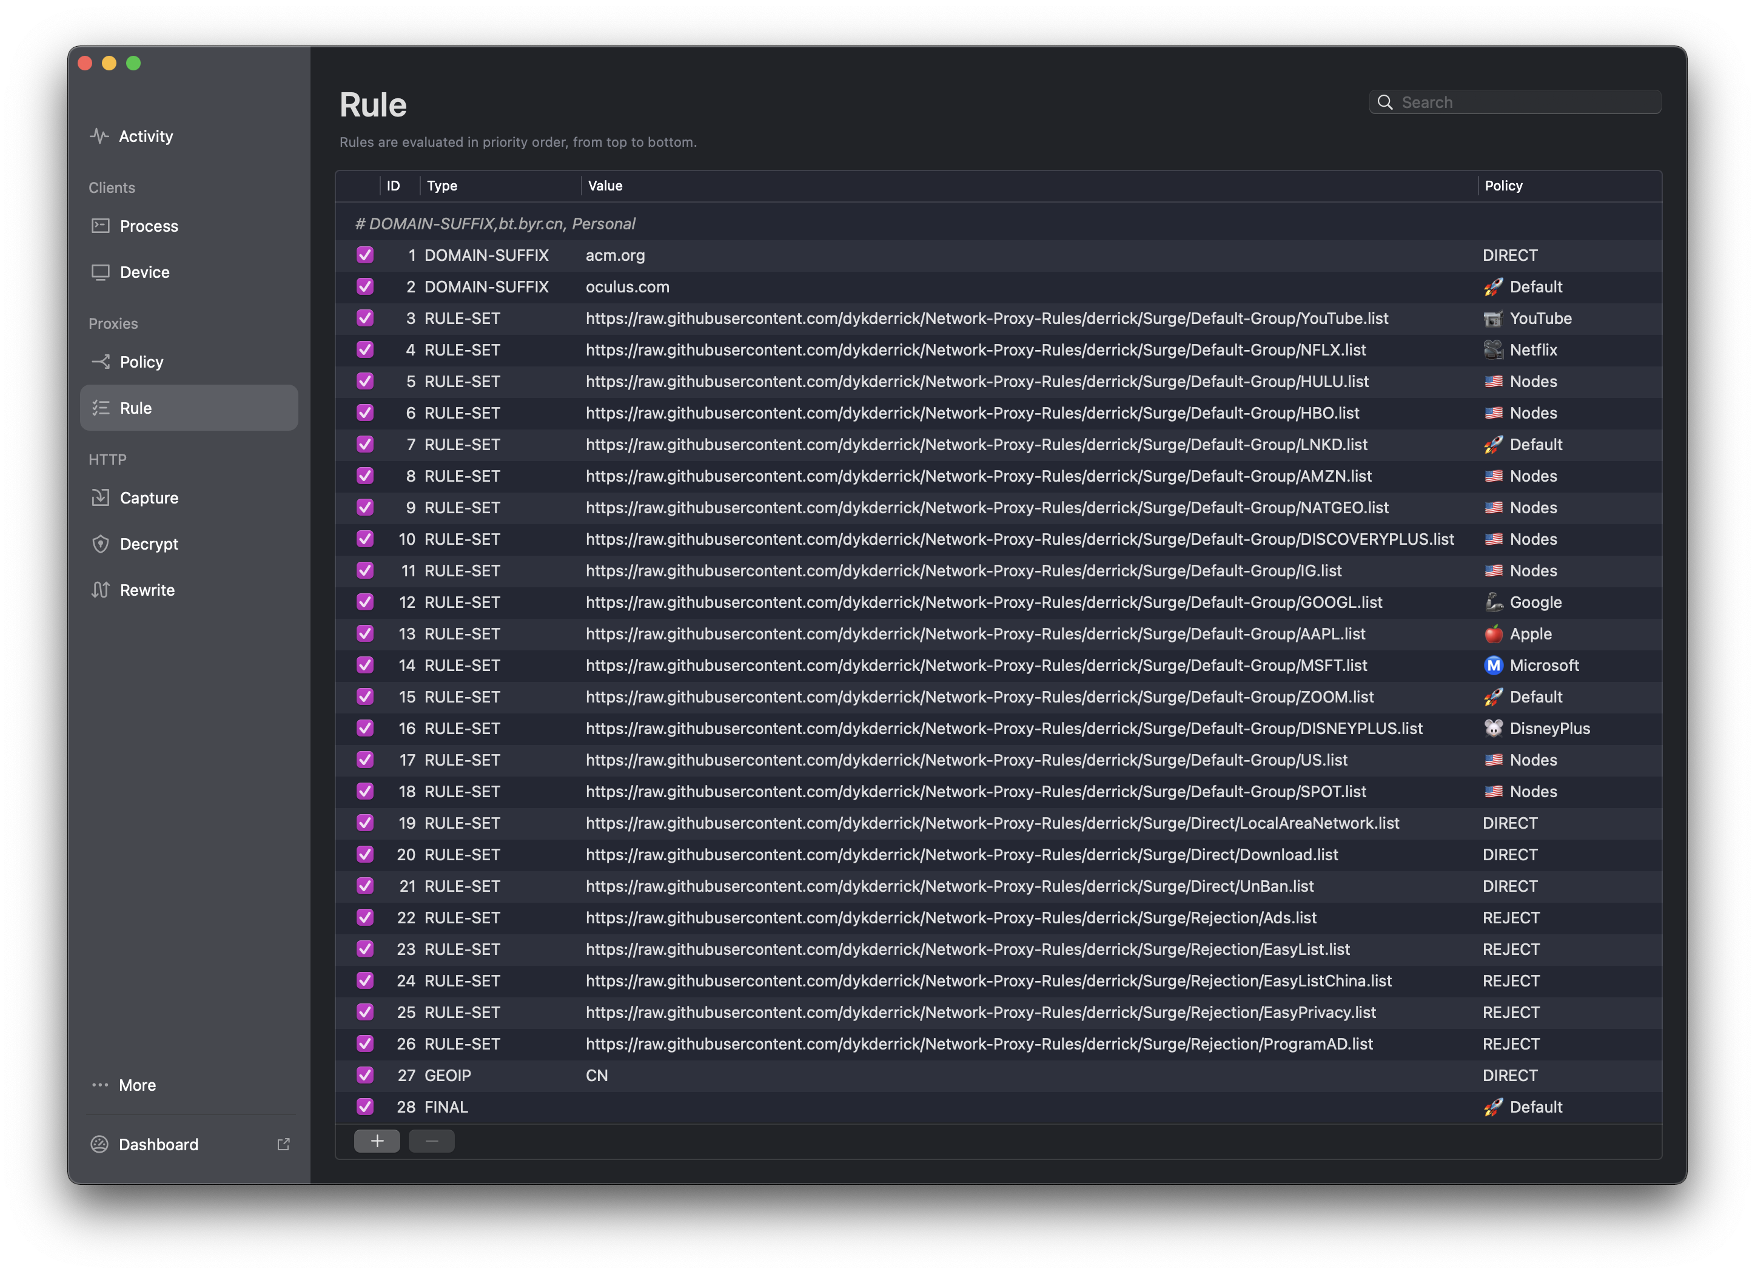Screen dimensions: 1755x1274
Task: Open the Process terminal icon
Action: (101, 226)
